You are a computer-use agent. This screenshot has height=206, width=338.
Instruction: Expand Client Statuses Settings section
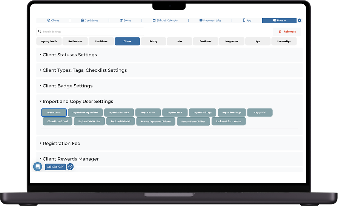169,55
